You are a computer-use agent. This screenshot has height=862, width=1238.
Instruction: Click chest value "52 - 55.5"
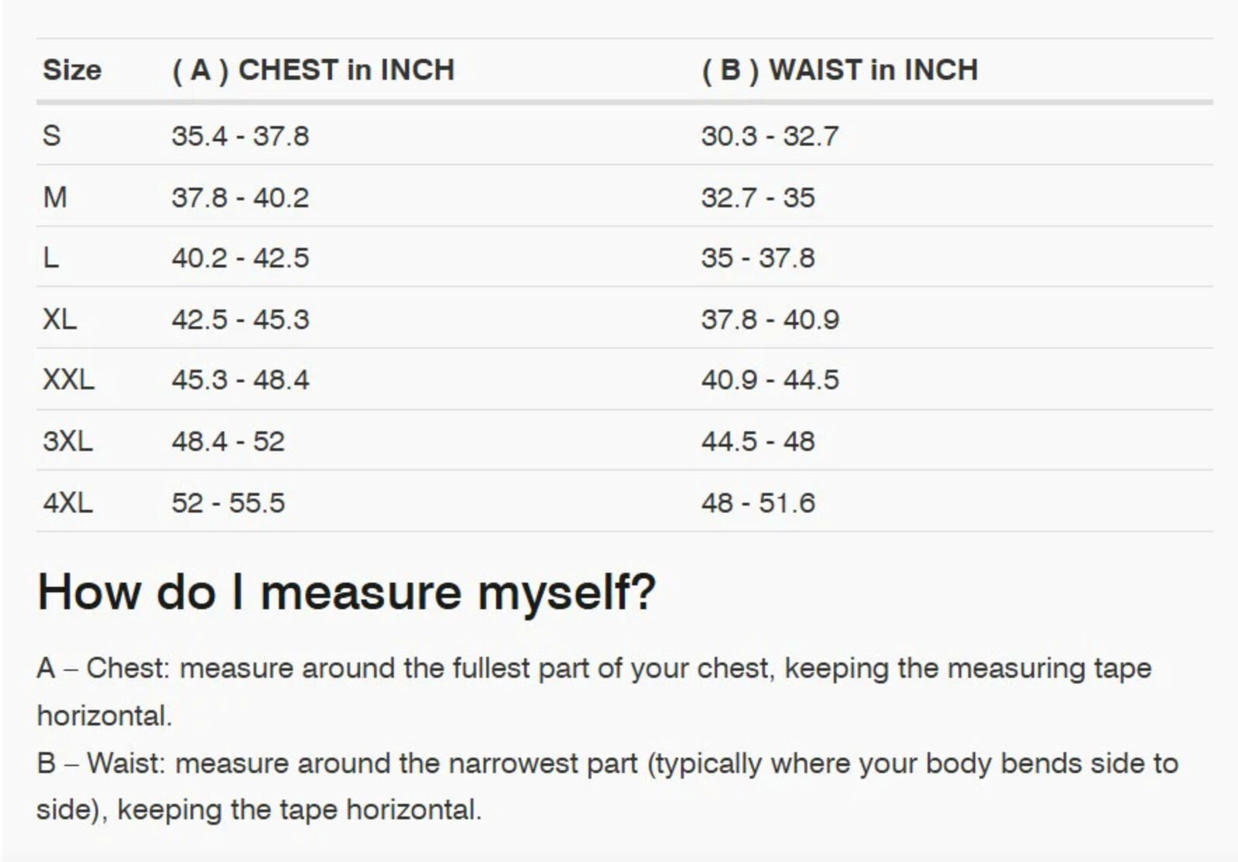(x=228, y=503)
